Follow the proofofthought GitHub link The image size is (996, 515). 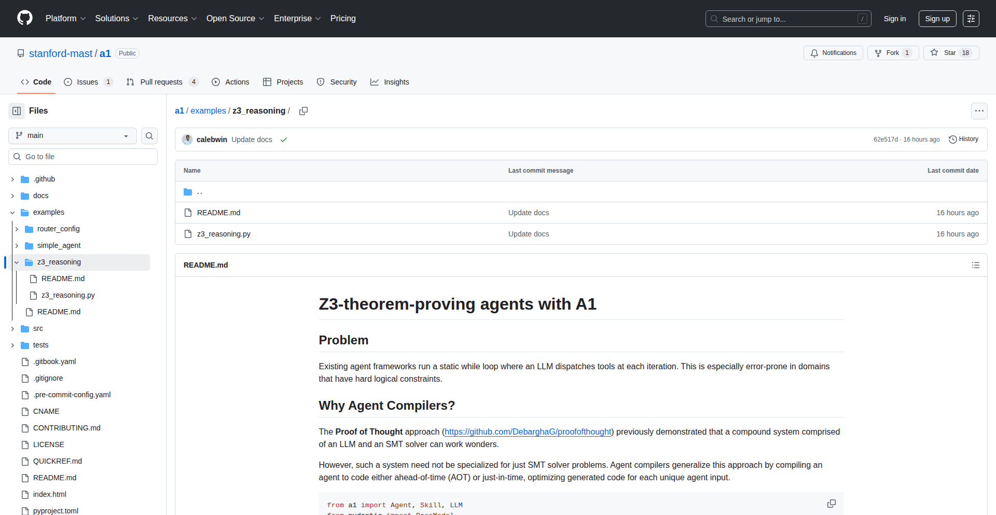(x=527, y=432)
